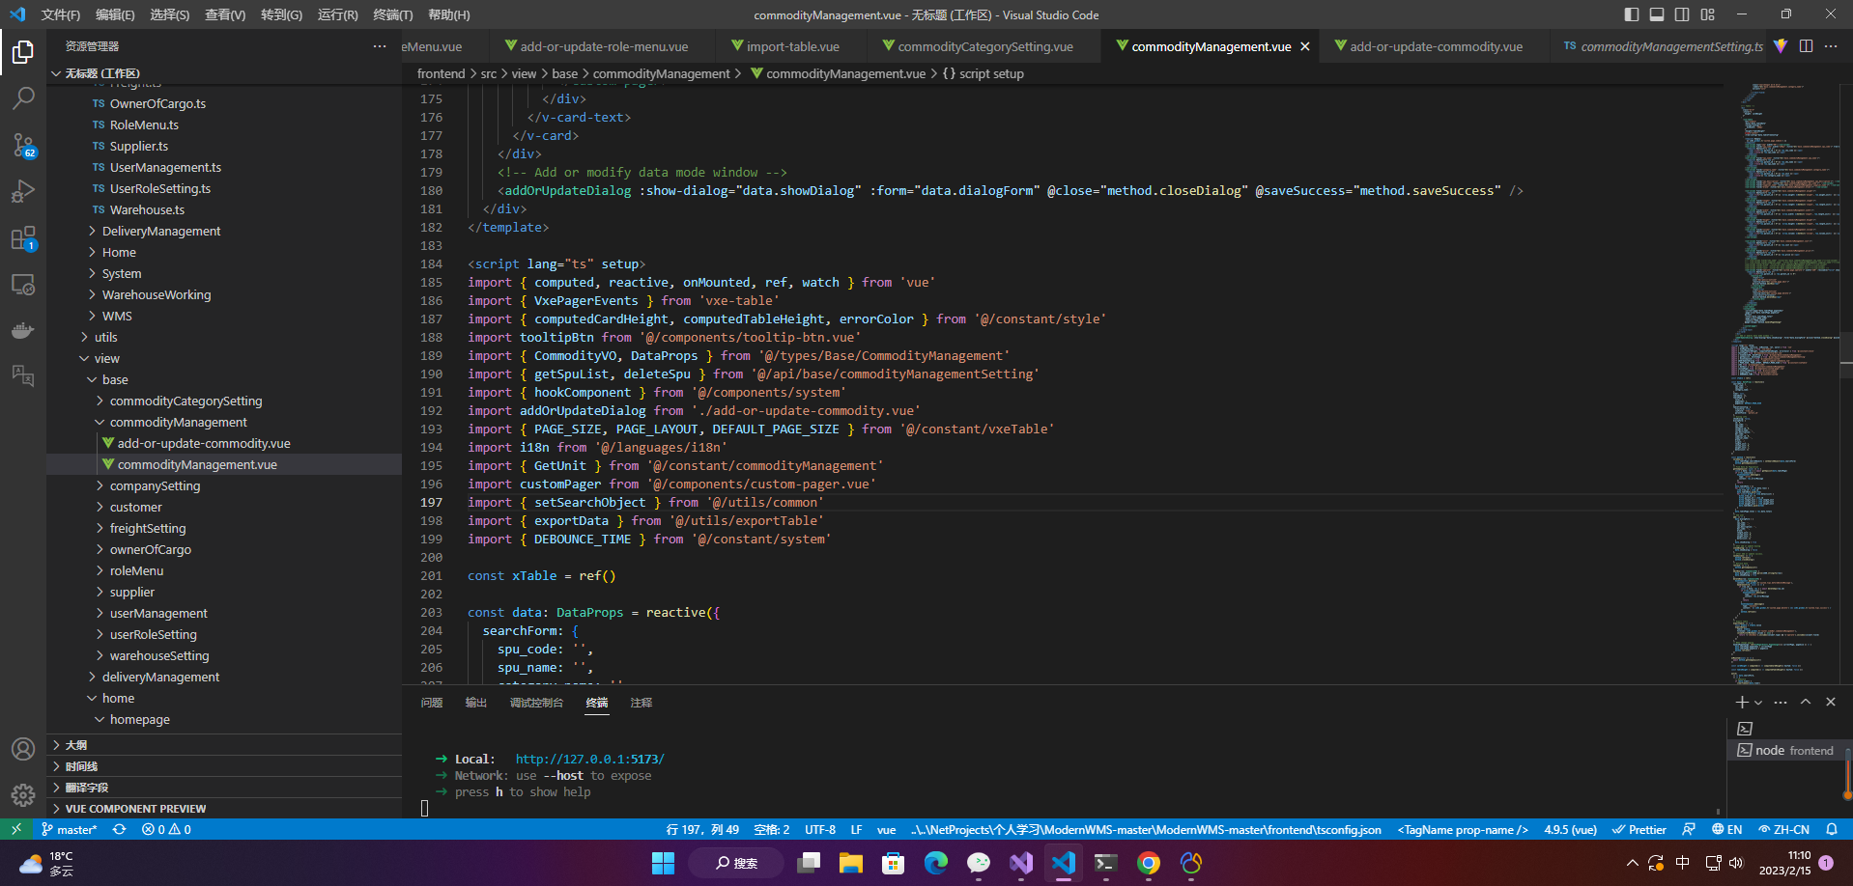The image size is (1853, 886).
Task: Close the commodityManagement.vue editor tab
Action: (1305, 46)
